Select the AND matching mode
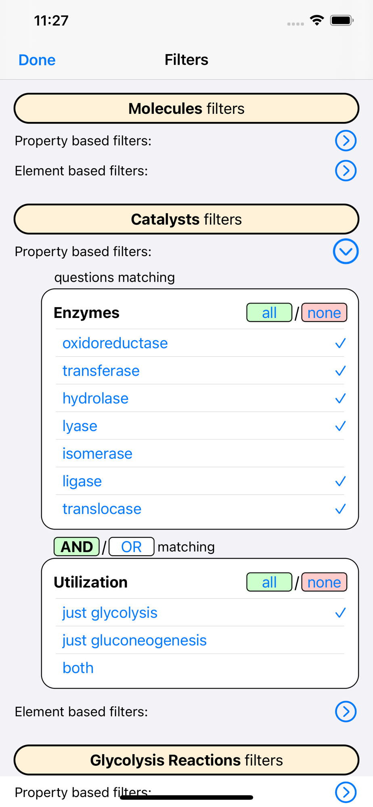 point(77,547)
